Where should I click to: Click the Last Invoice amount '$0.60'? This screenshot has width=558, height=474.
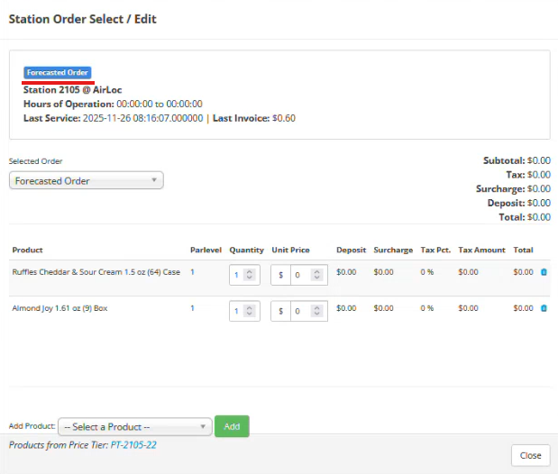284,118
